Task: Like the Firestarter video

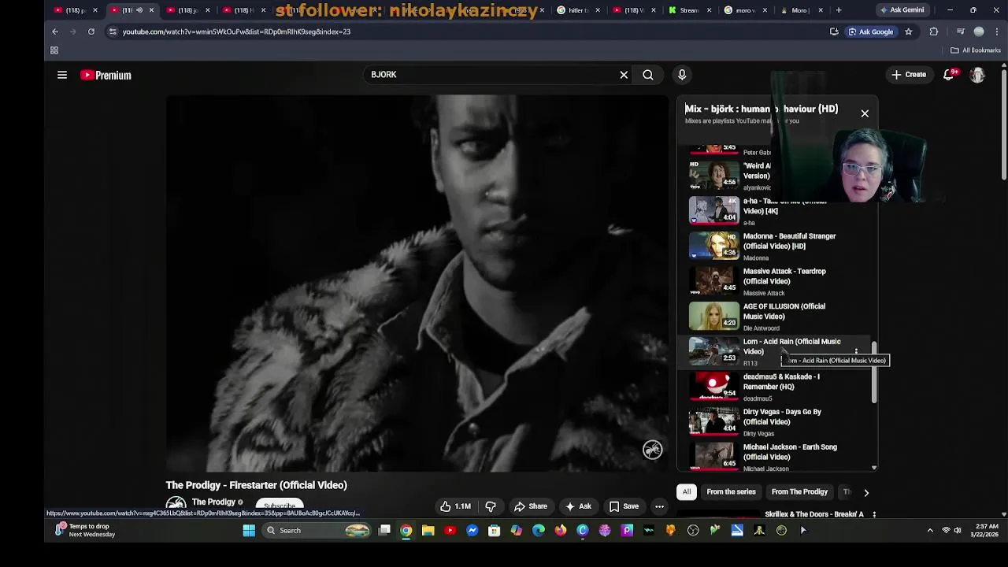Action: 456,506
